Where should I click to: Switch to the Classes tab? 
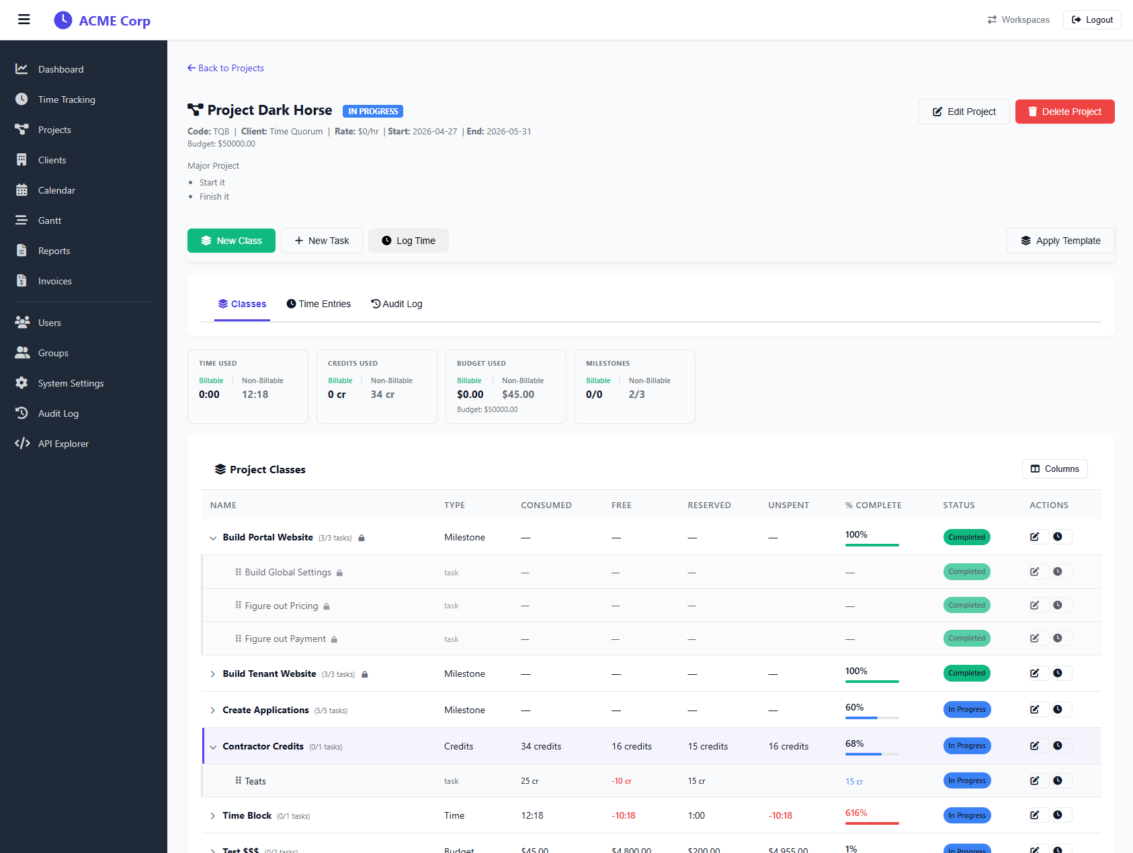pos(242,304)
